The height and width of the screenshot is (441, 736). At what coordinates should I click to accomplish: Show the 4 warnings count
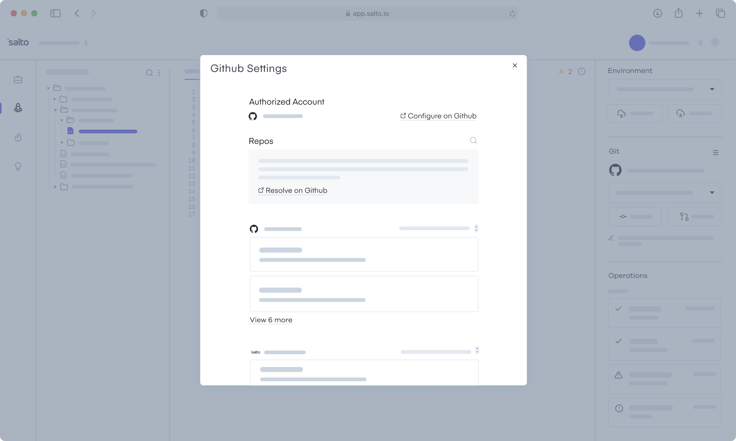click(561, 71)
